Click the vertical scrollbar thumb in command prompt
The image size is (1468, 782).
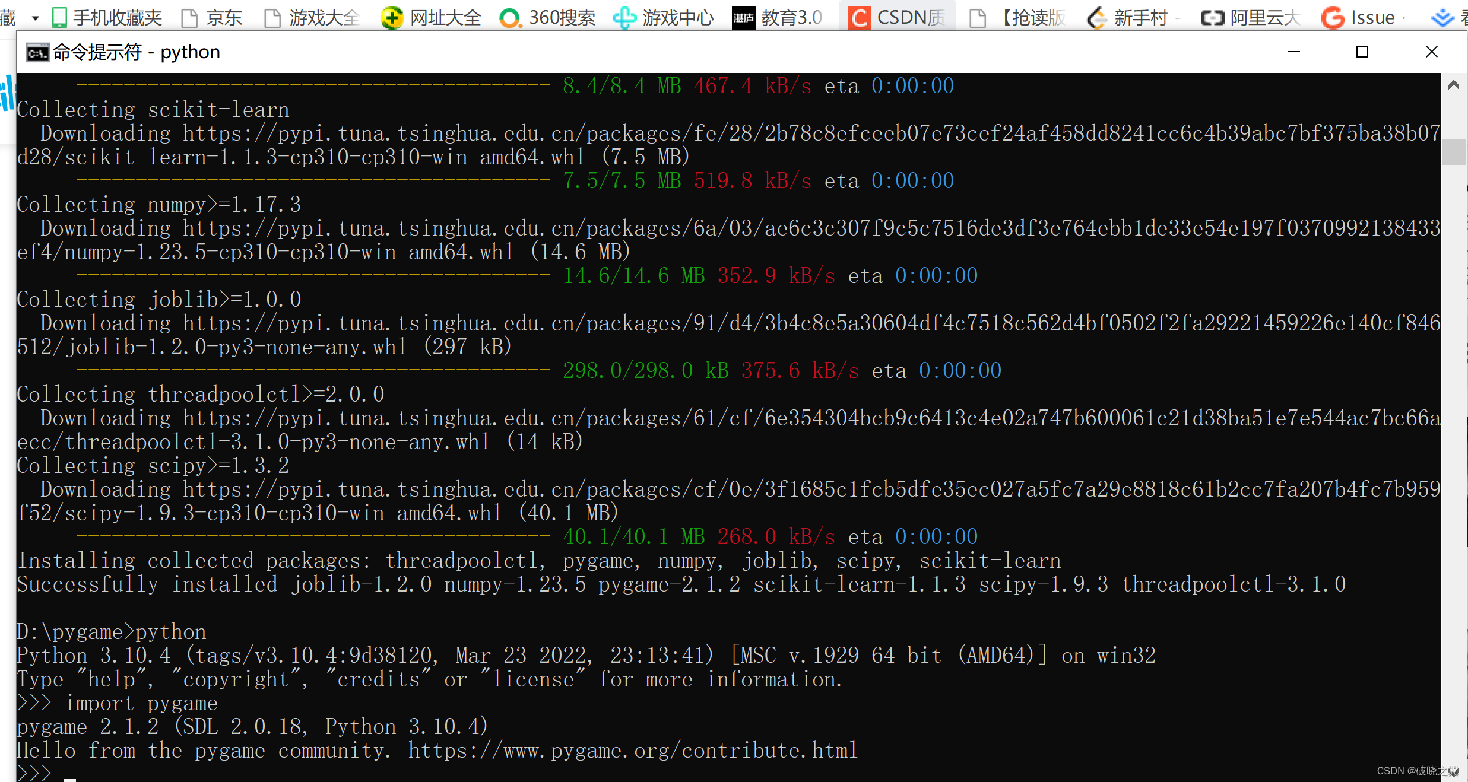point(1453,151)
